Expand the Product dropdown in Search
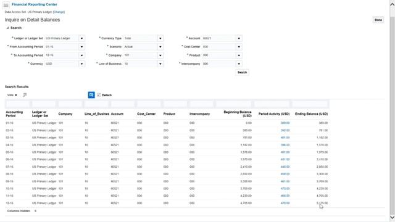 (239, 55)
